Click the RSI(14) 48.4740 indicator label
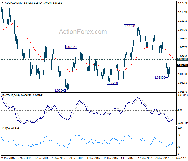This screenshot has width=188, height=161. point(11,128)
